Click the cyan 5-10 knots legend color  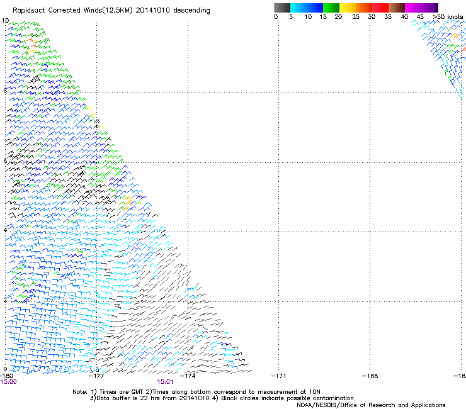(x=298, y=8)
